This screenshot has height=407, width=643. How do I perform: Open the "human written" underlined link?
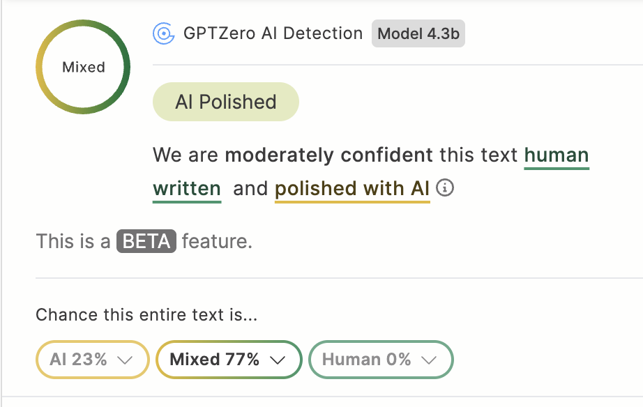(556, 155)
